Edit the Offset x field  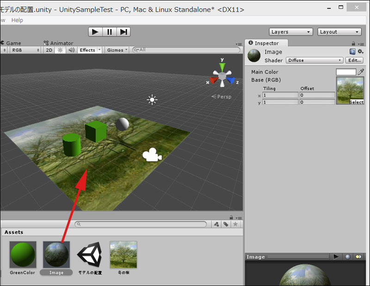tap(317, 95)
